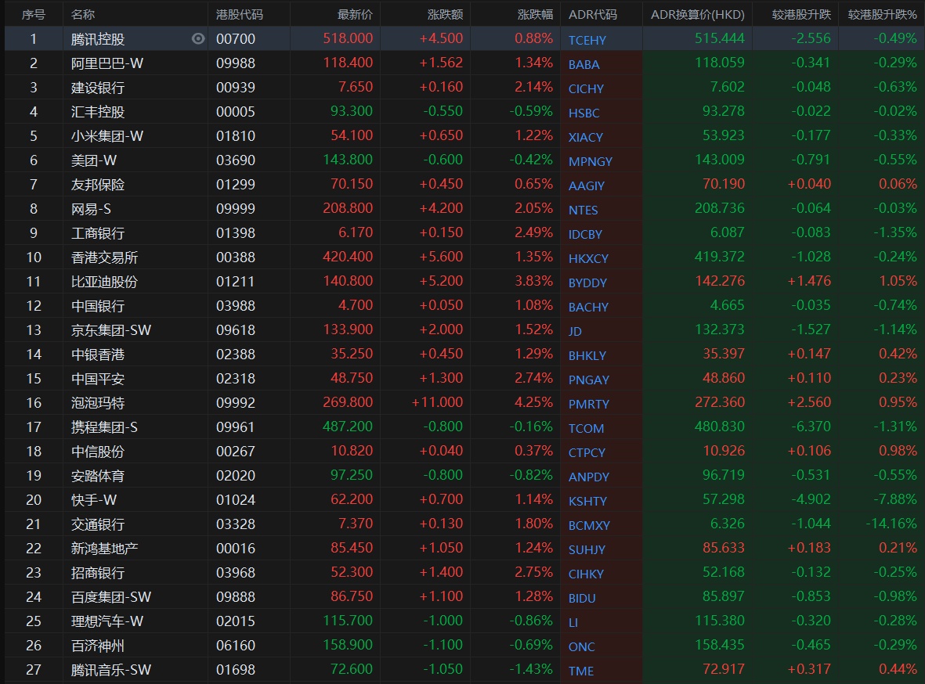
Task: Select the 泡泡玛特 stock name
Action: (x=98, y=402)
